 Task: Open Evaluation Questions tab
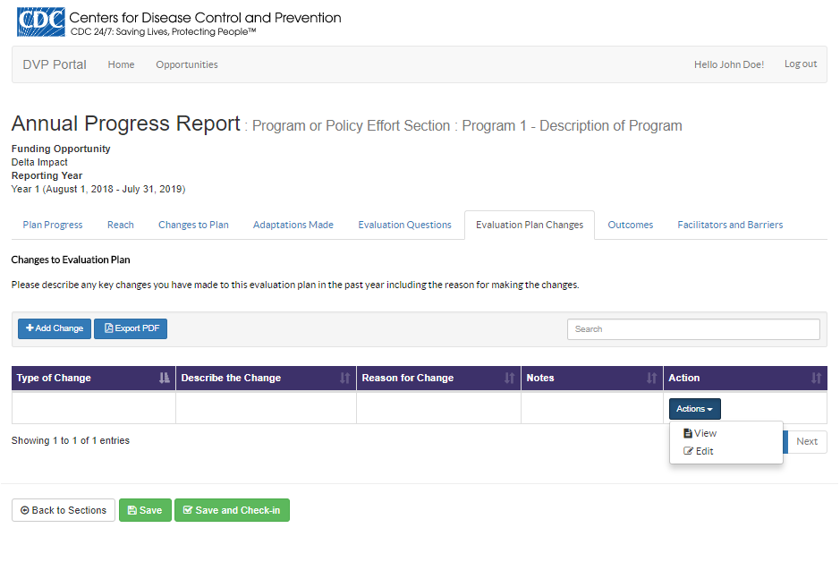coord(404,225)
